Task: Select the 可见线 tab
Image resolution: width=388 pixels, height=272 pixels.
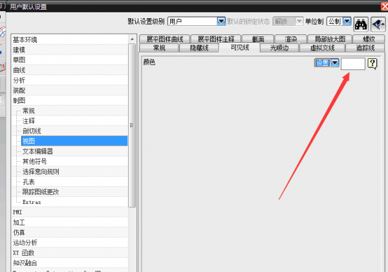Action: [239, 47]
